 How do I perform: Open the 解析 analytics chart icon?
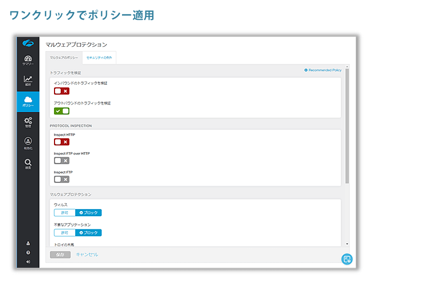click(x=28, y=81)
